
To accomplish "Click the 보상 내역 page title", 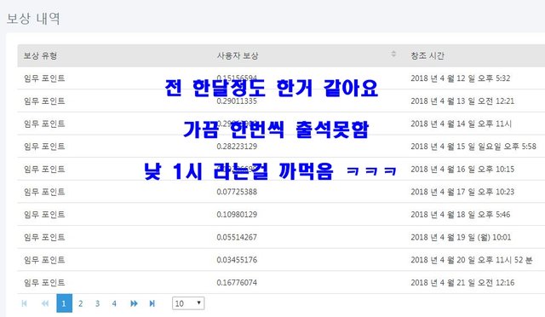I will pos(33,19).
